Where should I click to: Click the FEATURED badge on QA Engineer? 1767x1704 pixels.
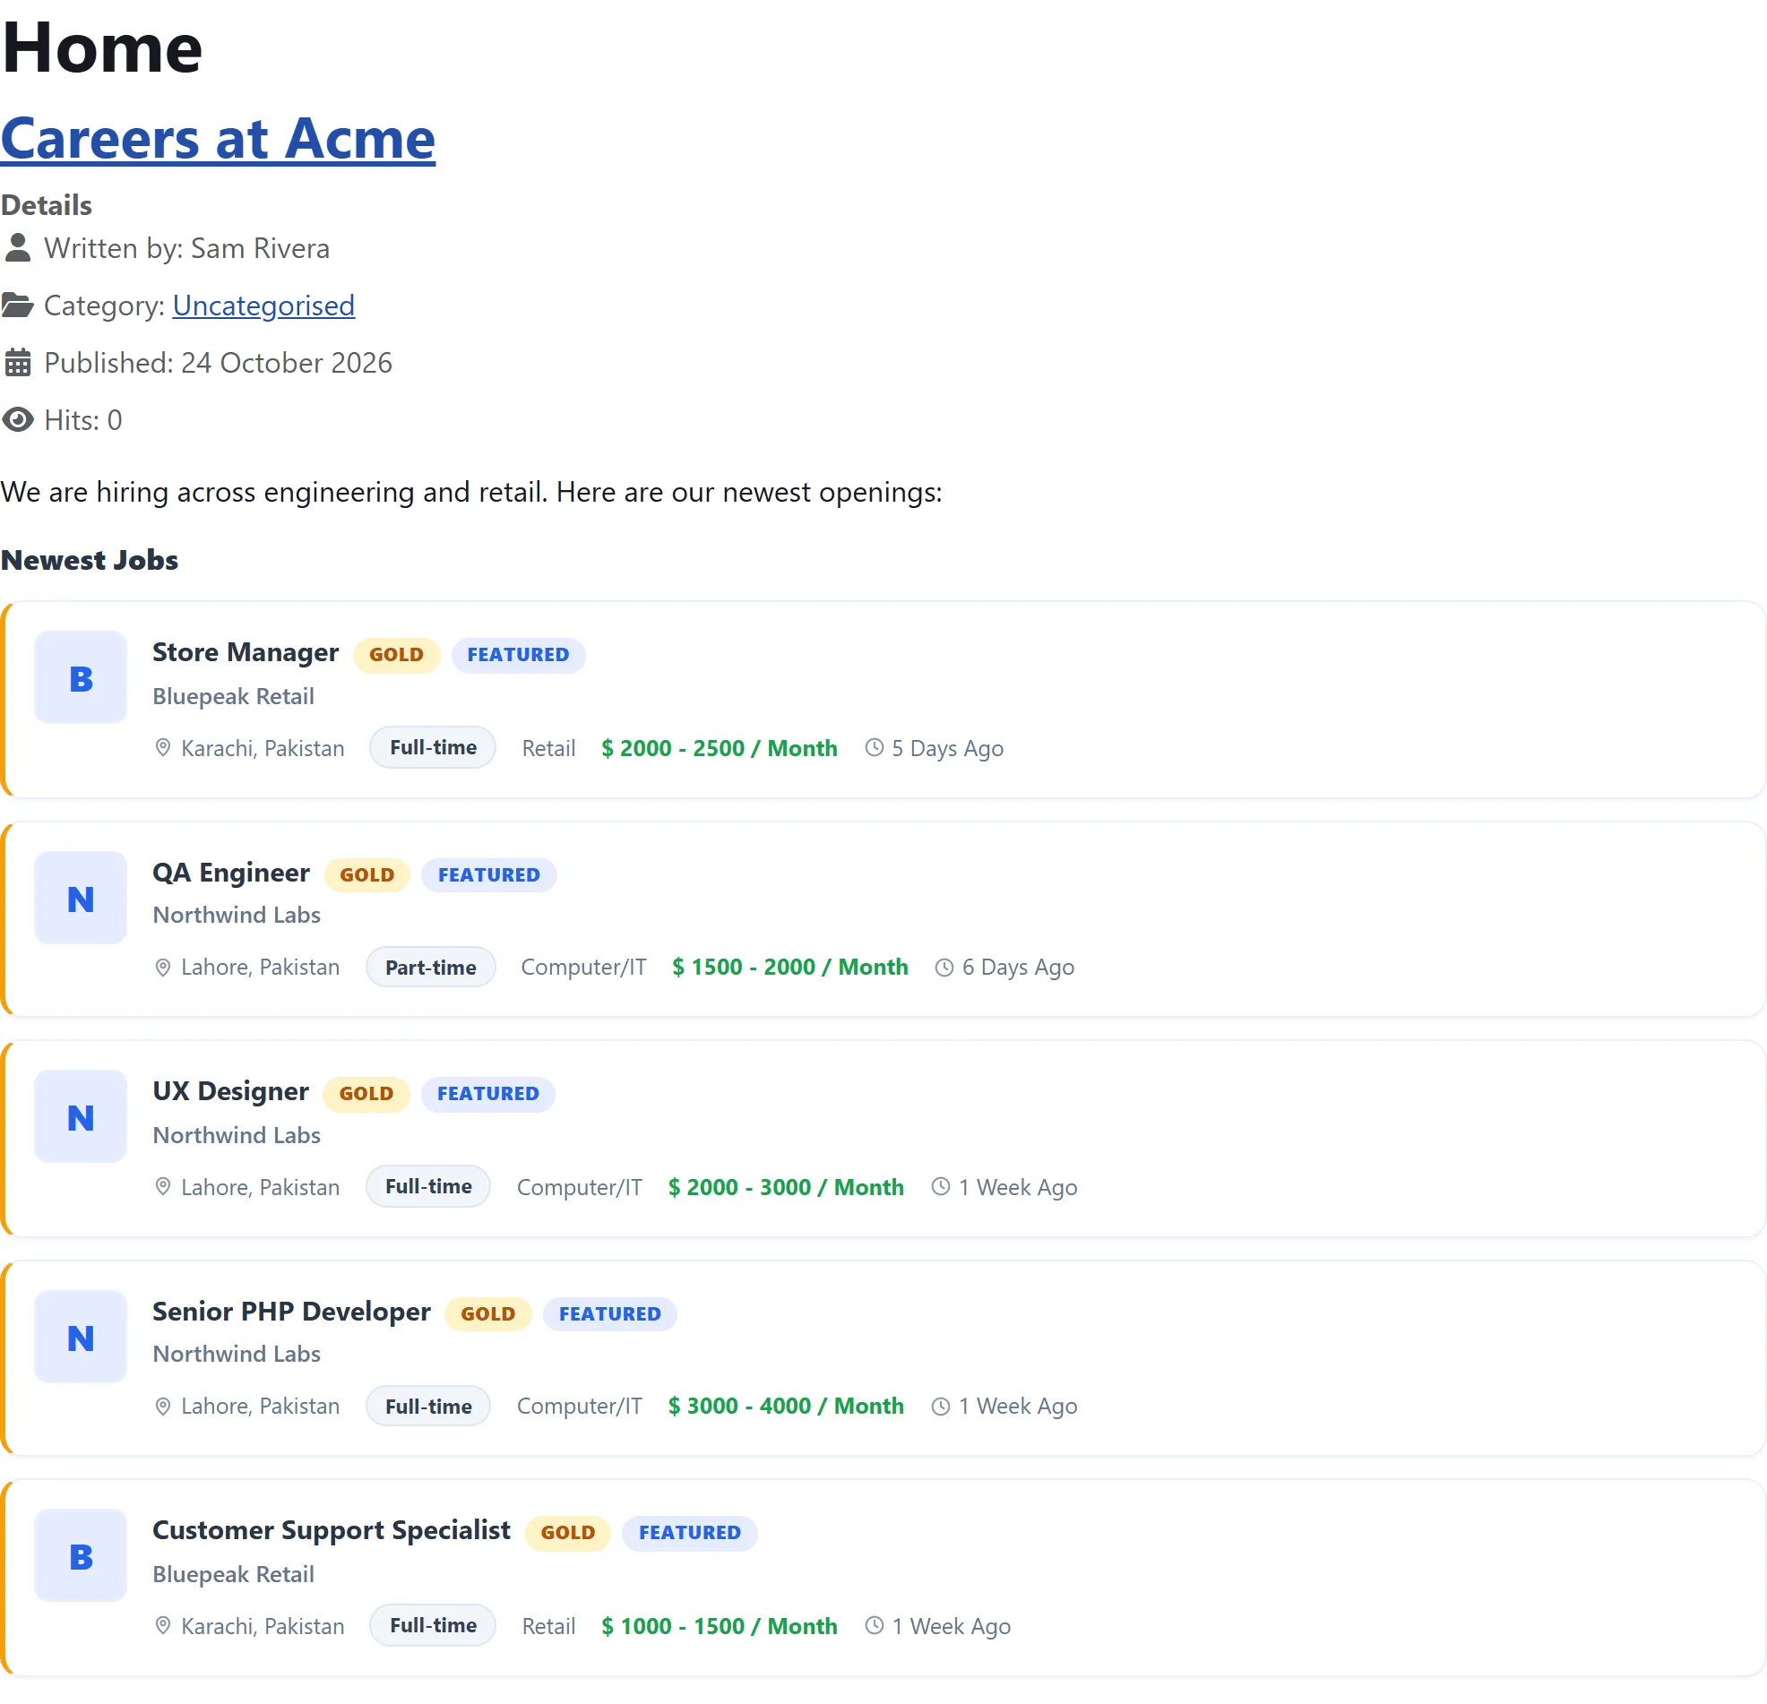[x=488, y=874]
